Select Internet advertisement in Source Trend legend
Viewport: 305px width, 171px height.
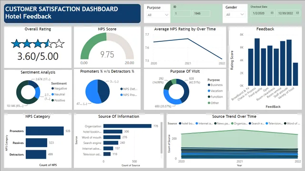pos(204,123)
